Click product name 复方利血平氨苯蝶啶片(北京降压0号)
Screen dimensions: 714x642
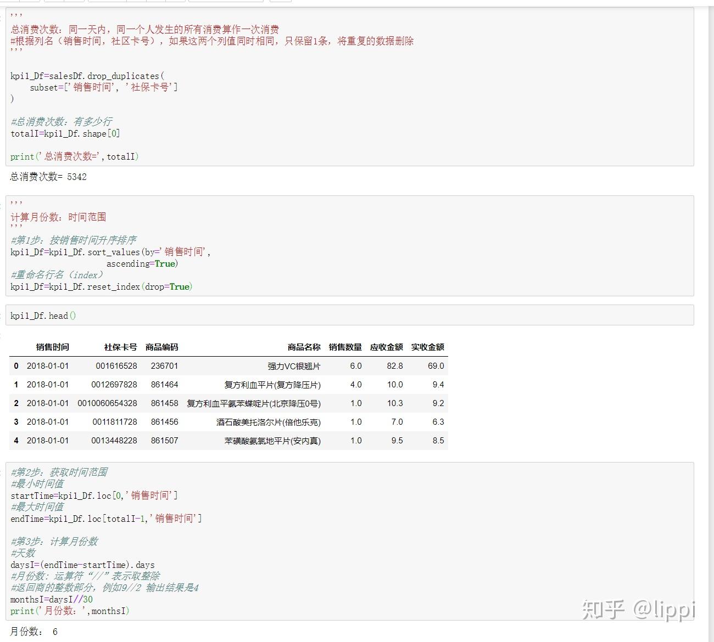tap(254, 403)
